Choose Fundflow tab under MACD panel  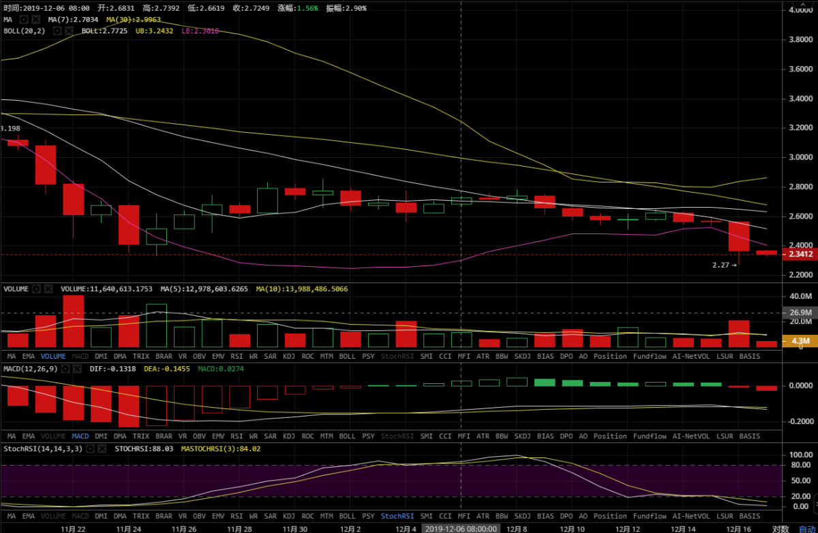coord(650,436)
